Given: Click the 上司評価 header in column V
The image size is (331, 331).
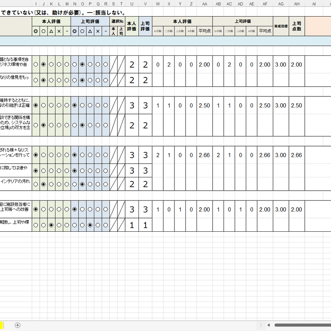Looking at the screenshot, I should pyautogui.click(x=145, y=26).
